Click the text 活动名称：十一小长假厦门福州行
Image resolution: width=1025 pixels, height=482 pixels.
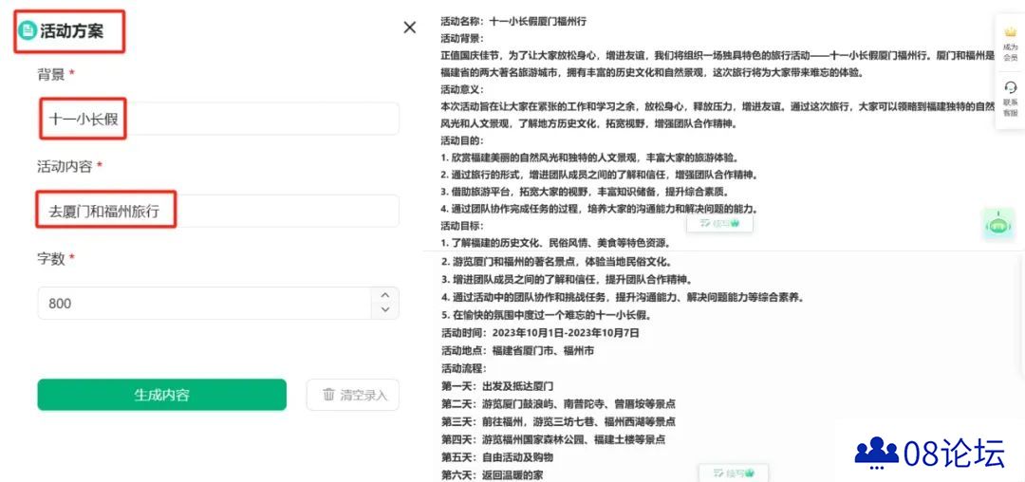[x=513, y=22]
